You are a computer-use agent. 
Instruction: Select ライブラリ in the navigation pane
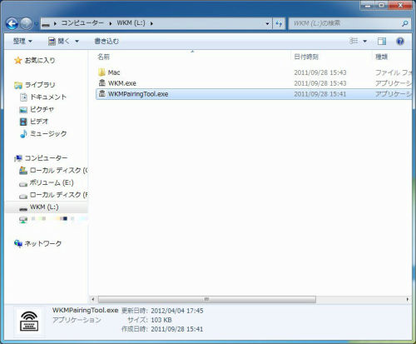coord(40,85)
